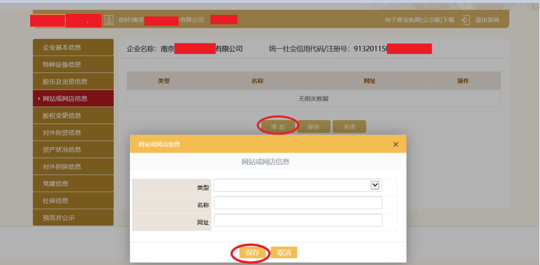Click 统一社会信用代码/注册号 text

point(309,49)
